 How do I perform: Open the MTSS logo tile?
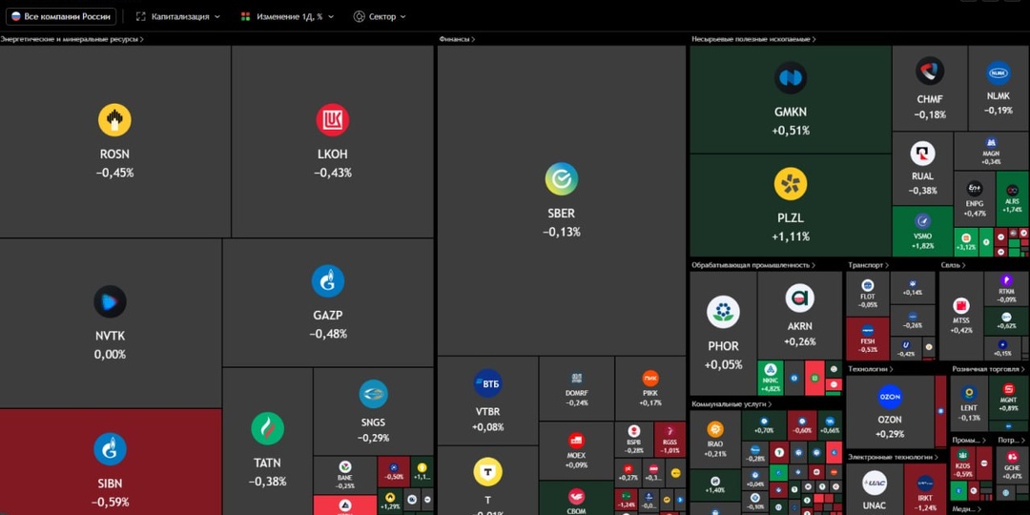961,305
